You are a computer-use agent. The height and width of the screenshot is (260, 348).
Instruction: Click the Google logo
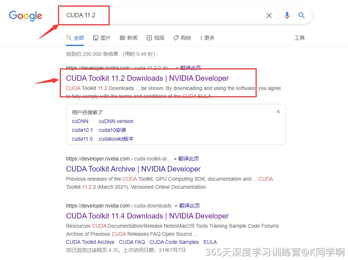[25, 15]
